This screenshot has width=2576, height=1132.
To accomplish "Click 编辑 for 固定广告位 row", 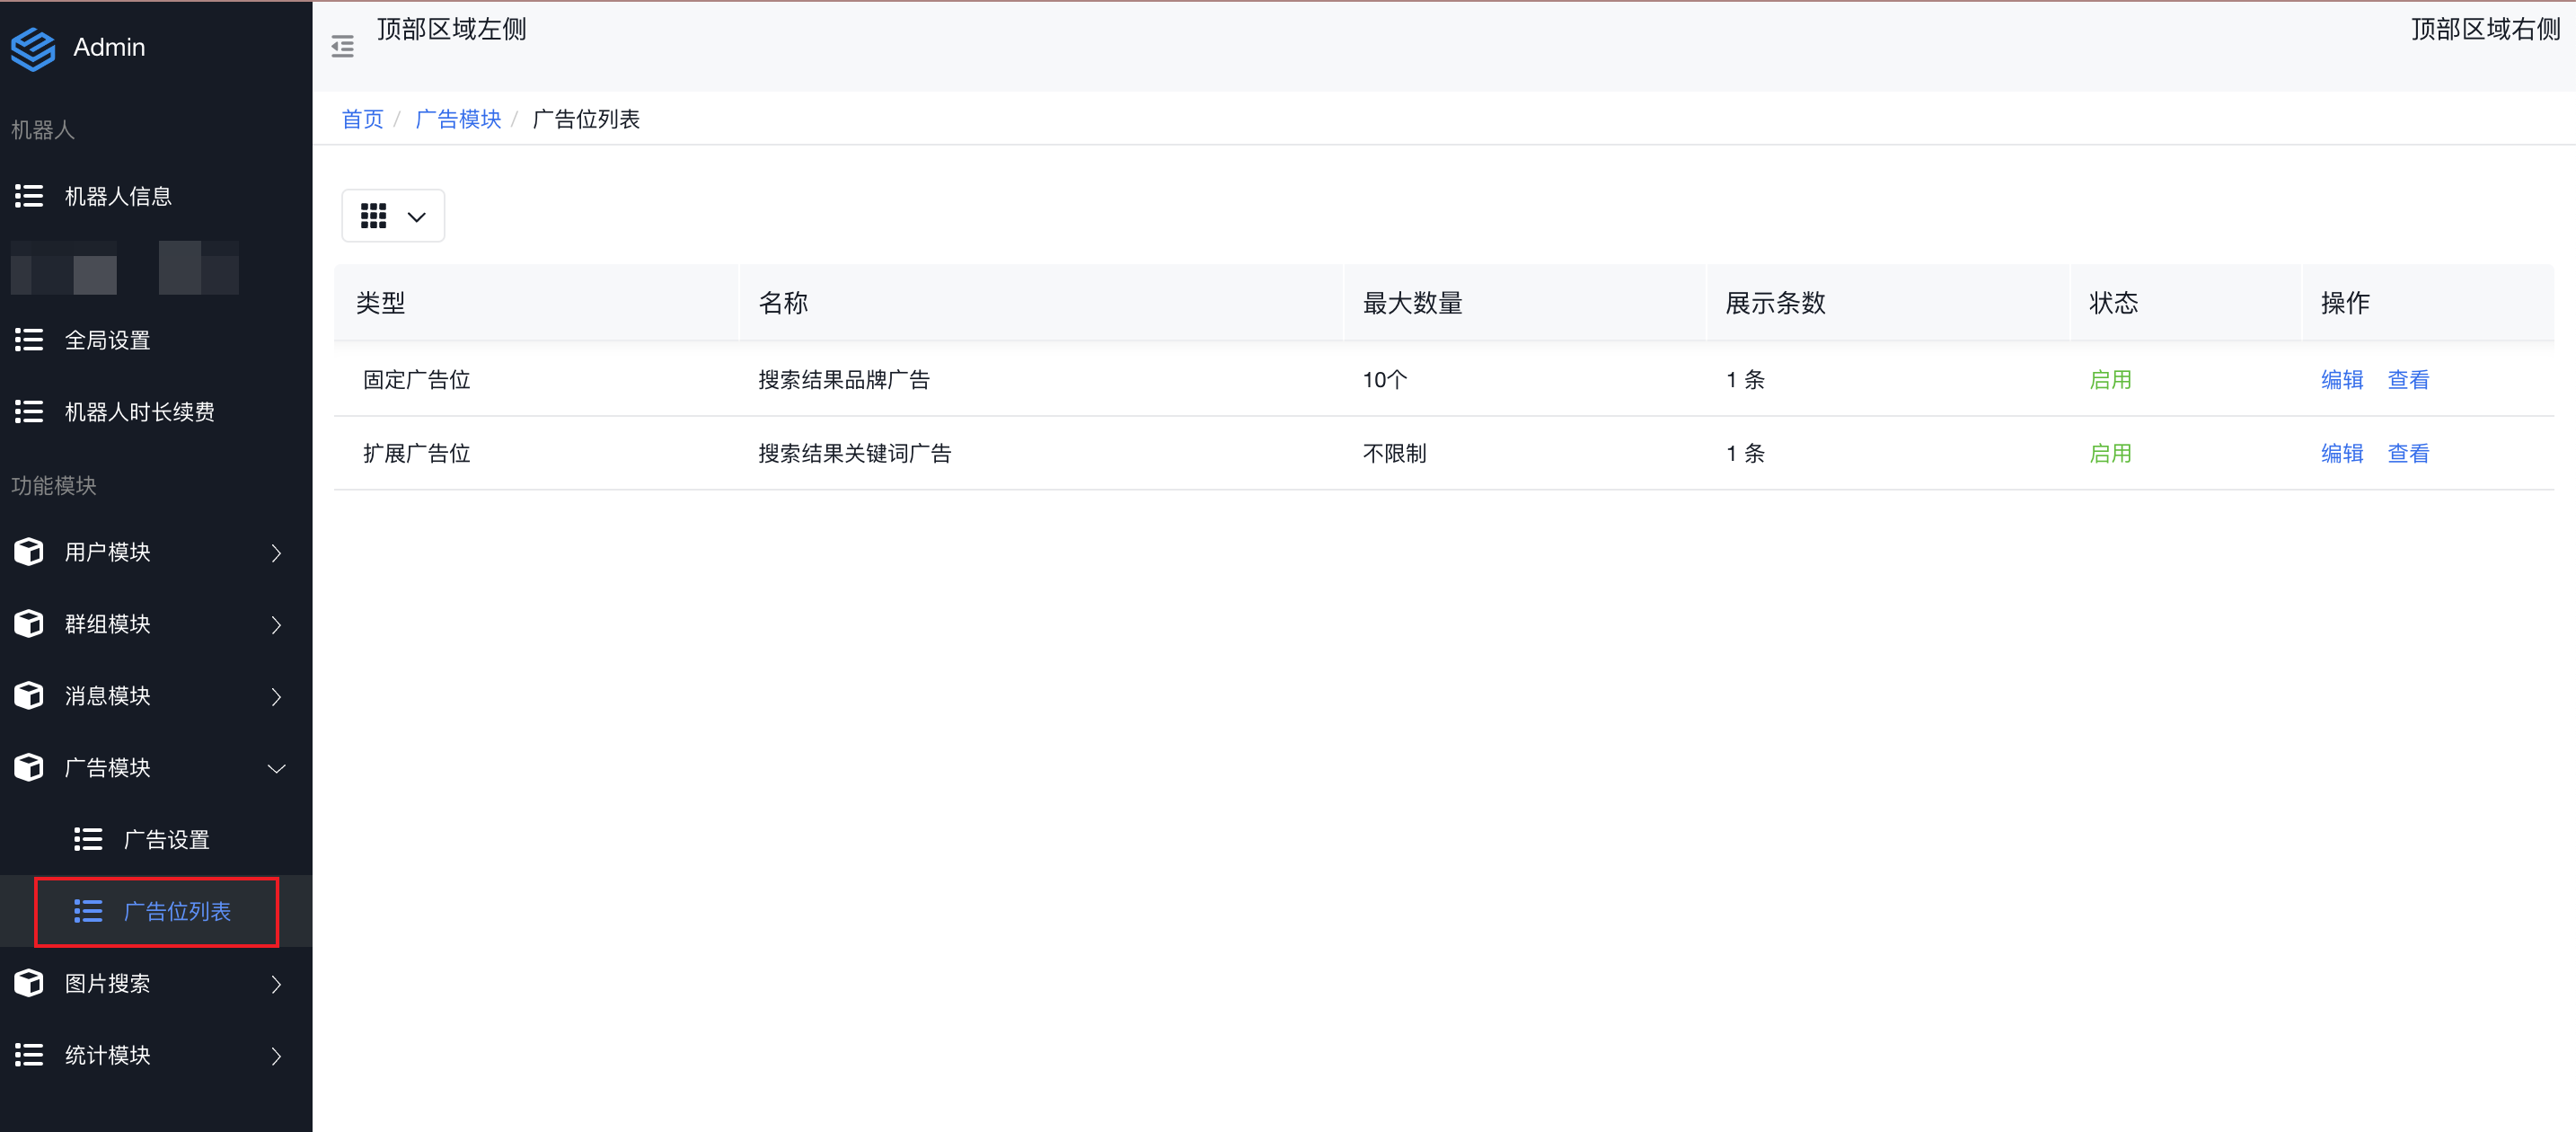I will tap(2341, 380).
